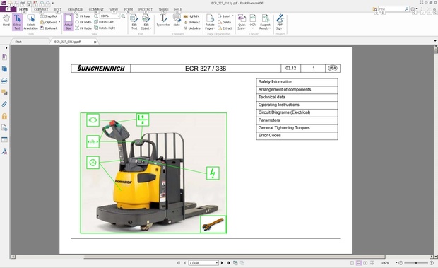The height and width of the screenshot is (268, 438).
Task: Enable continuous page display mode
Action: coord(359,263)
